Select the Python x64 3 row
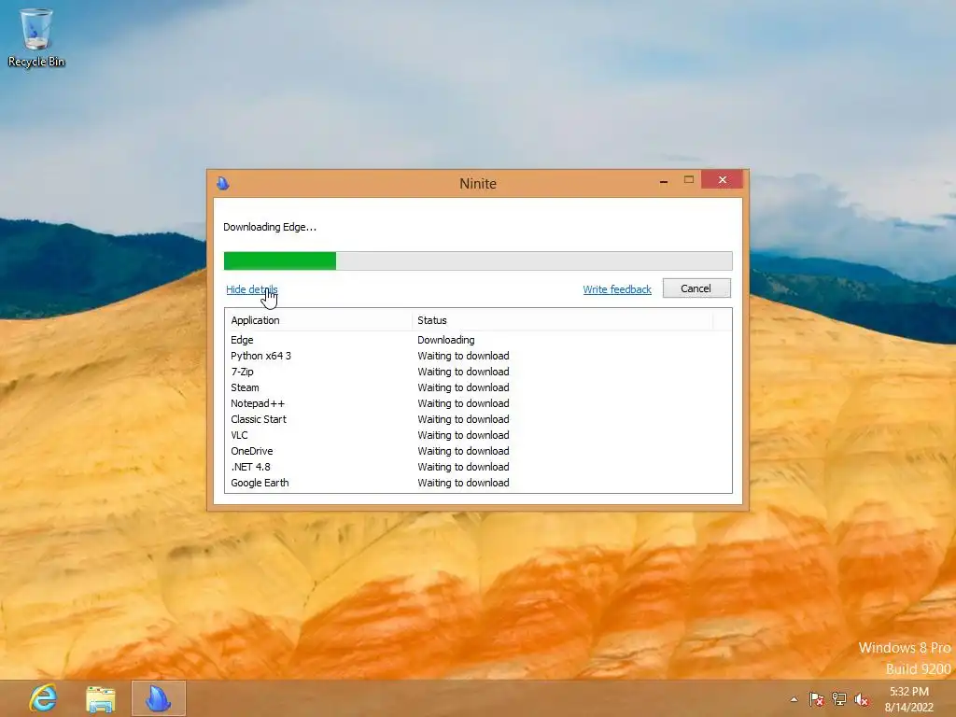Screen dimensions: 956x717 [x=478, y=356]
